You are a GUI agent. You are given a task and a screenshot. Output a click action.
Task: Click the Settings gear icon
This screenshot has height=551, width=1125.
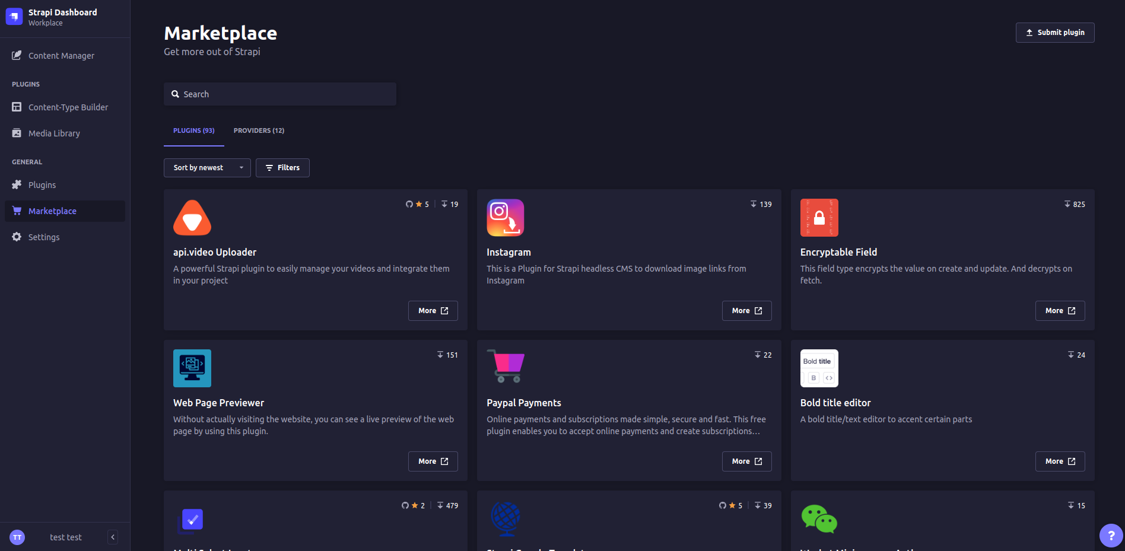pyautogui.click(x=17, y=237)
